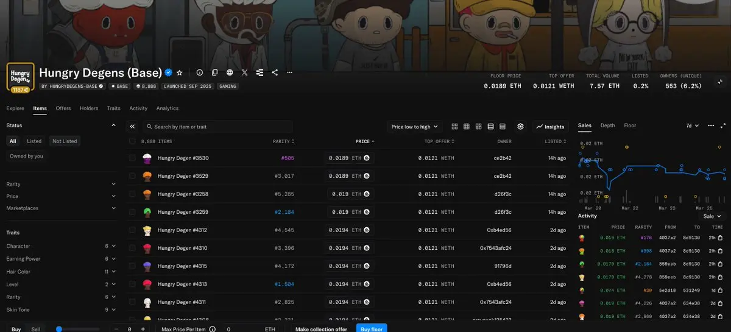Select checkbox for Hungry Degen #3258
731x332 pixels.
(x=132, y=194)
